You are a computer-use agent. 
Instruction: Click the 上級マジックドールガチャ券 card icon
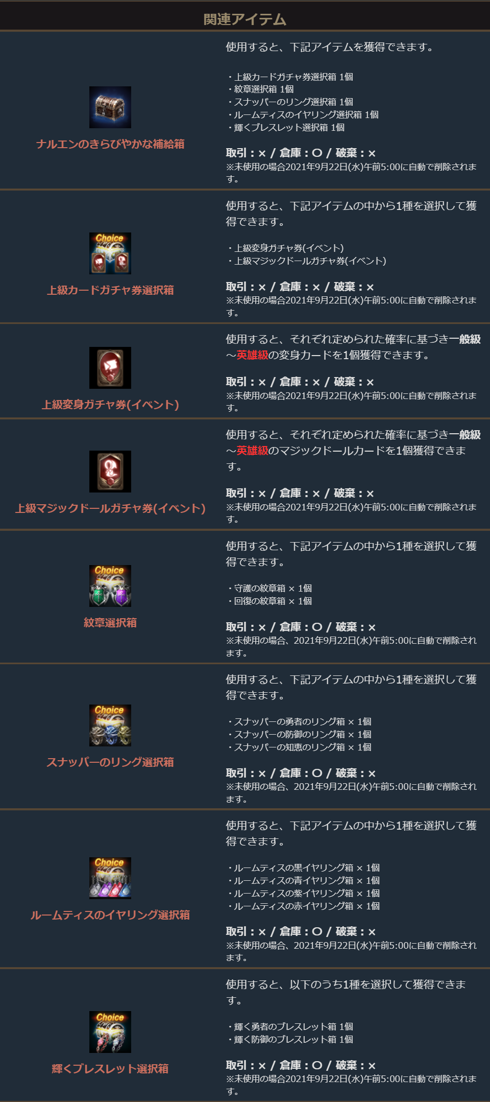tap(110, 472)
